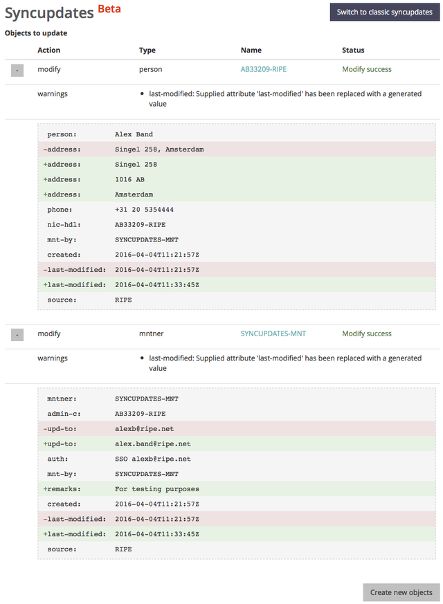Image resolution: width=443 pixels, height=604 pixels.
Task: Click the auth SSO alexb@ripe.net line
Action: pos(237,459)
